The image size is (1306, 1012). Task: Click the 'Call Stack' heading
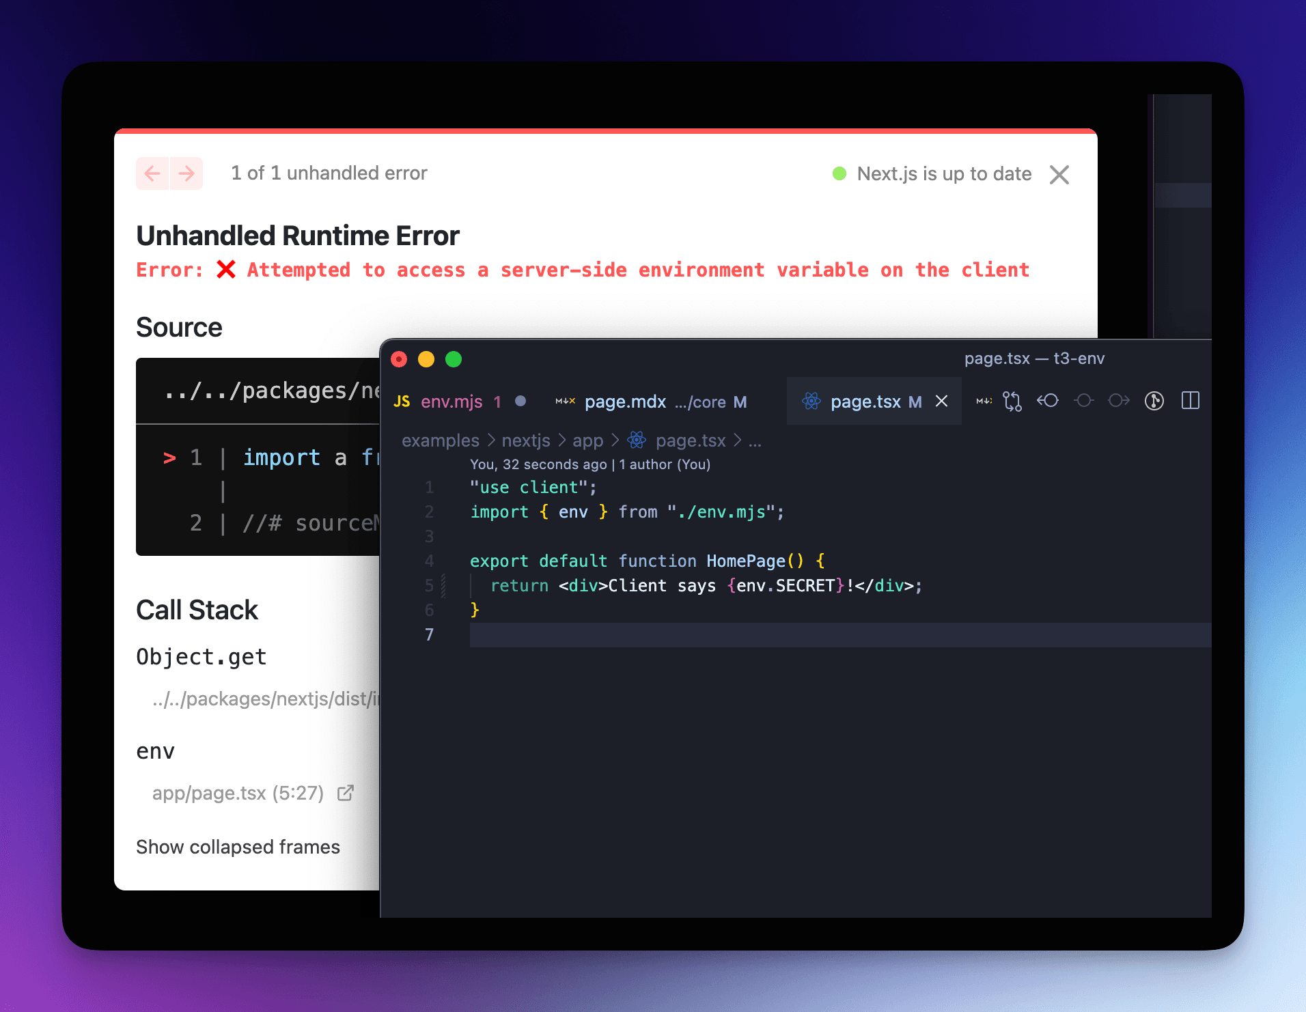click(x=197, y=610)
